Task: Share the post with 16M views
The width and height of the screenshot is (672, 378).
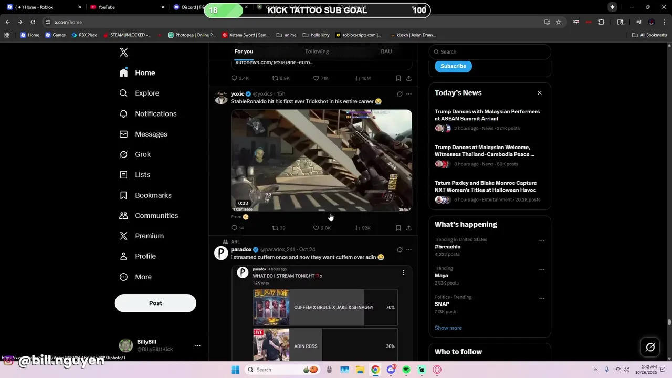Action: (x=409, y=78)
